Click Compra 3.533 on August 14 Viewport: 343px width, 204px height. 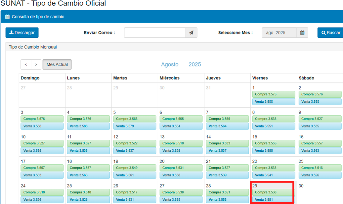[228, 143]
